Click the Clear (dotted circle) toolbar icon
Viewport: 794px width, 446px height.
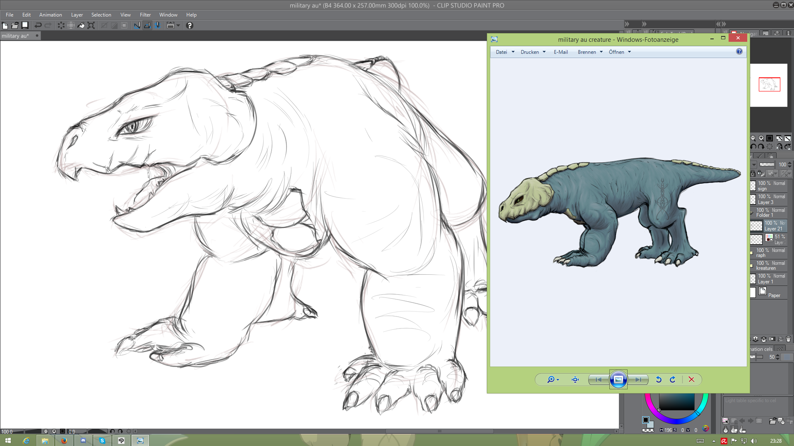tap(61, 26)
